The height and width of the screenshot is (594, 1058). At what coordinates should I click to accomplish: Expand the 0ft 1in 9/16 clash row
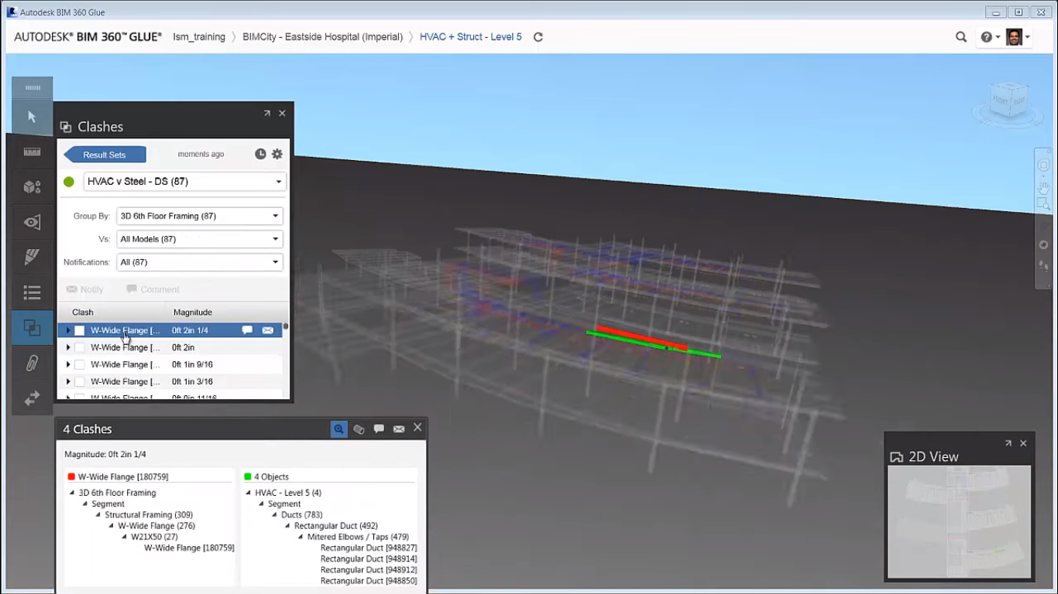point(68,365)
